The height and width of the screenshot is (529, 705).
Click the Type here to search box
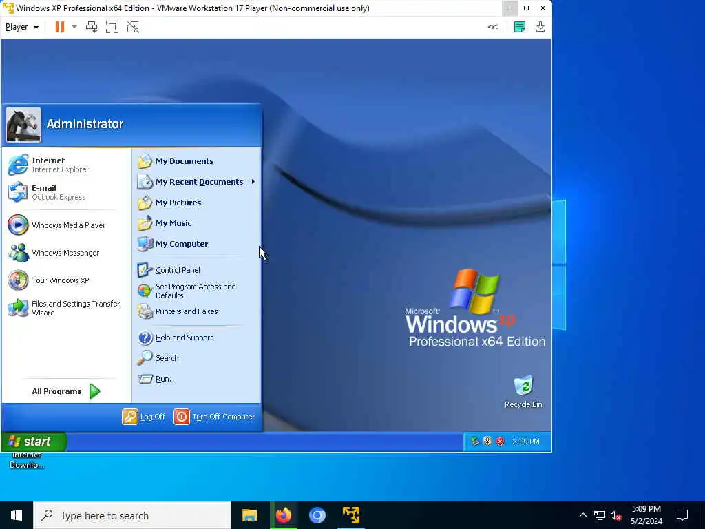click(132, 515)
